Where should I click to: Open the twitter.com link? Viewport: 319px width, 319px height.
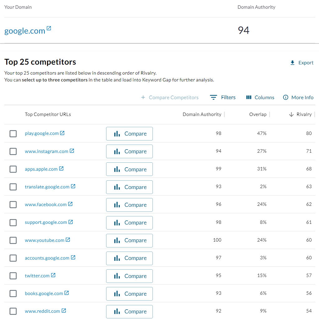(x=37, y=276)
